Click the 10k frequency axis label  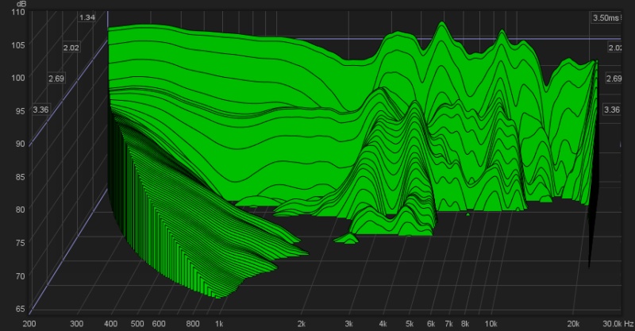(x=491, y=324)
